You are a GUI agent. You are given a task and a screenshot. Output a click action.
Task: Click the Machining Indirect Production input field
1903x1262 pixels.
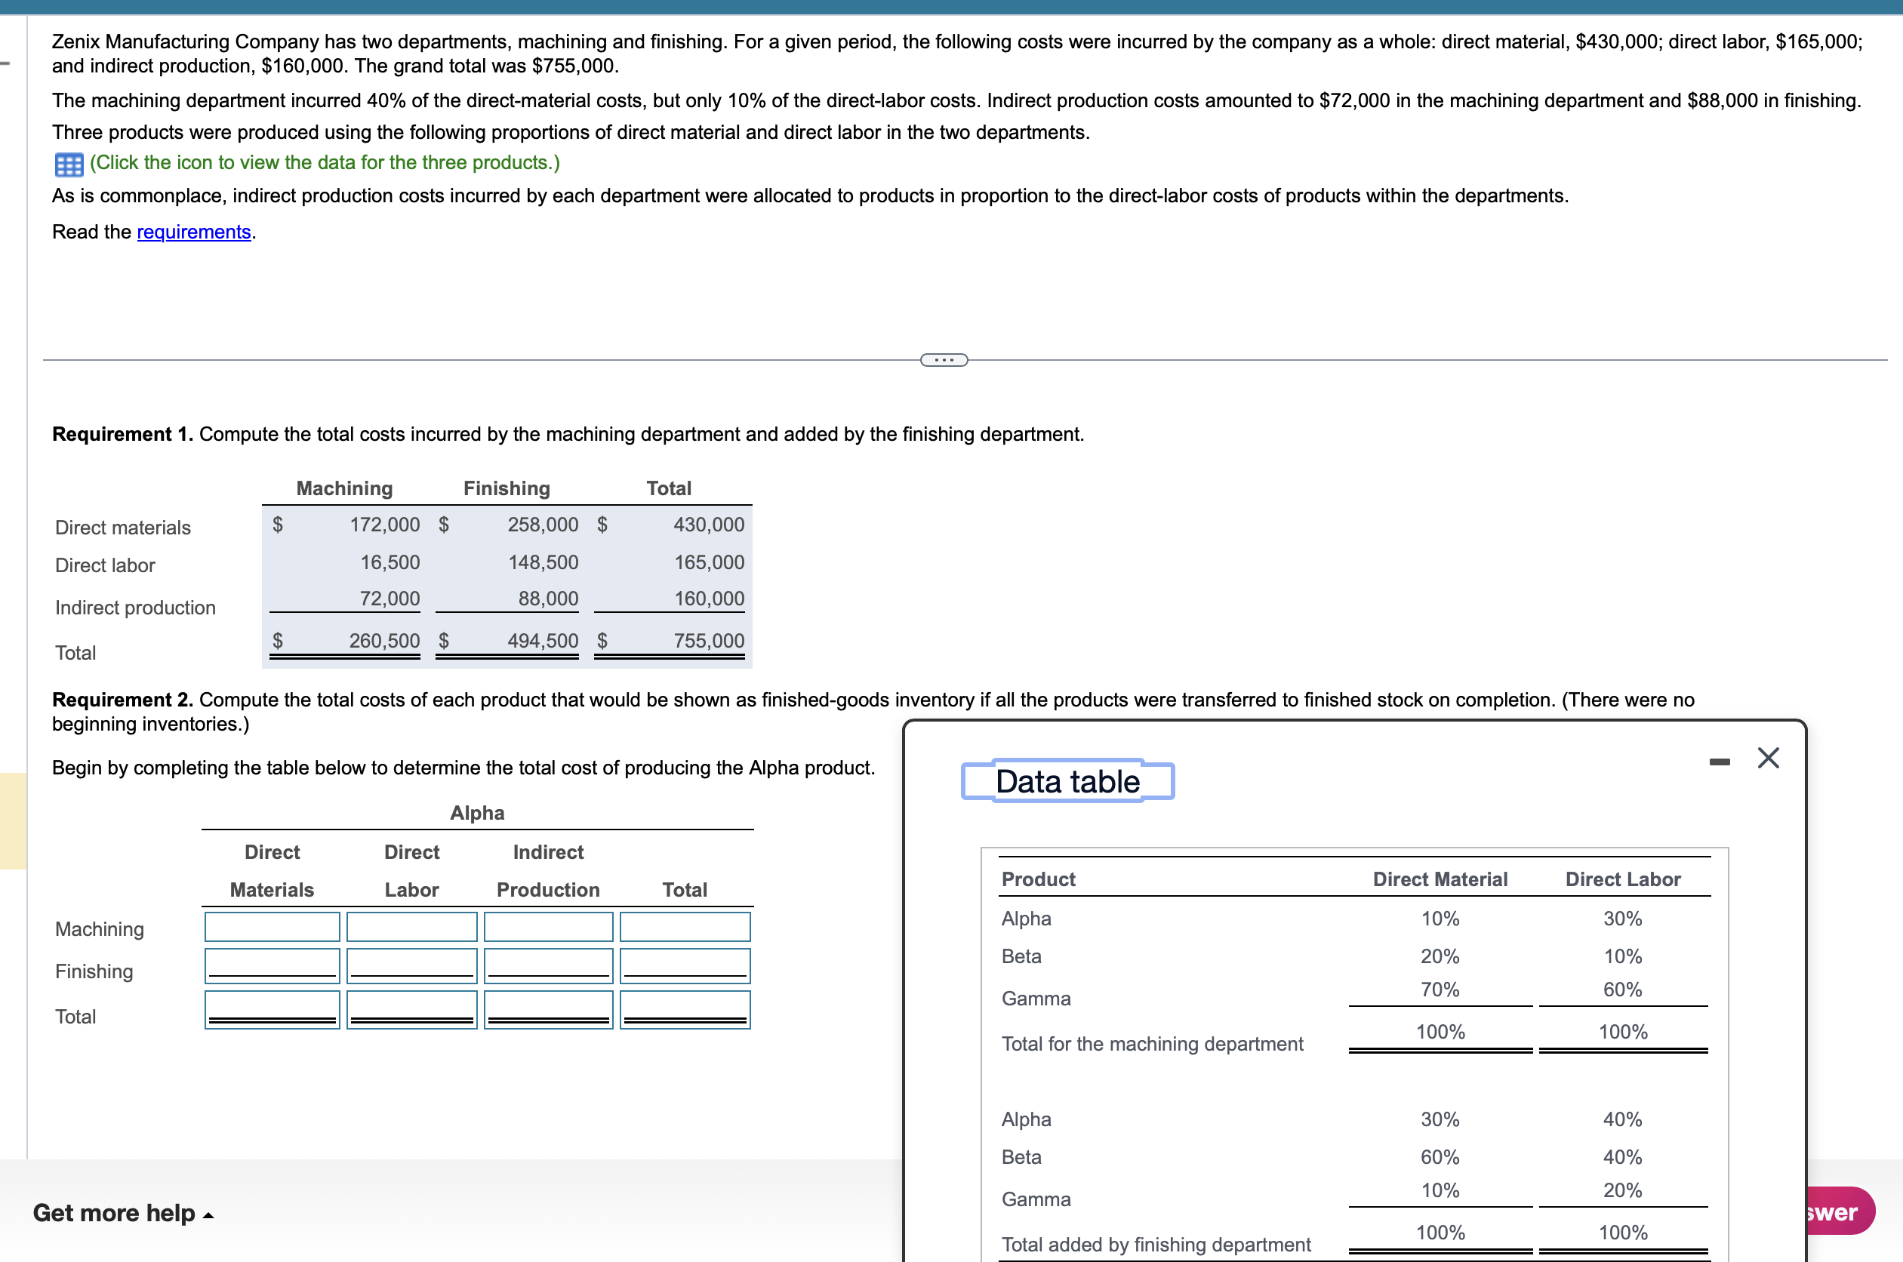(x=548, y=926)
